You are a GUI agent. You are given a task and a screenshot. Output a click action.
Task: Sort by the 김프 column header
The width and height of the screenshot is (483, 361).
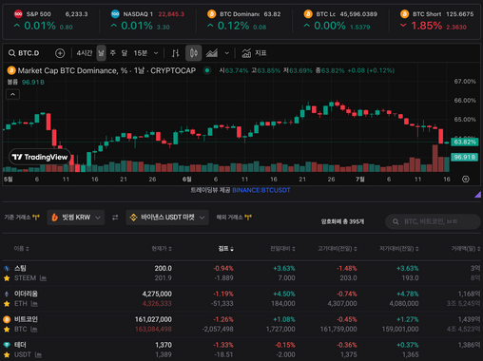[x=226, y=249]
